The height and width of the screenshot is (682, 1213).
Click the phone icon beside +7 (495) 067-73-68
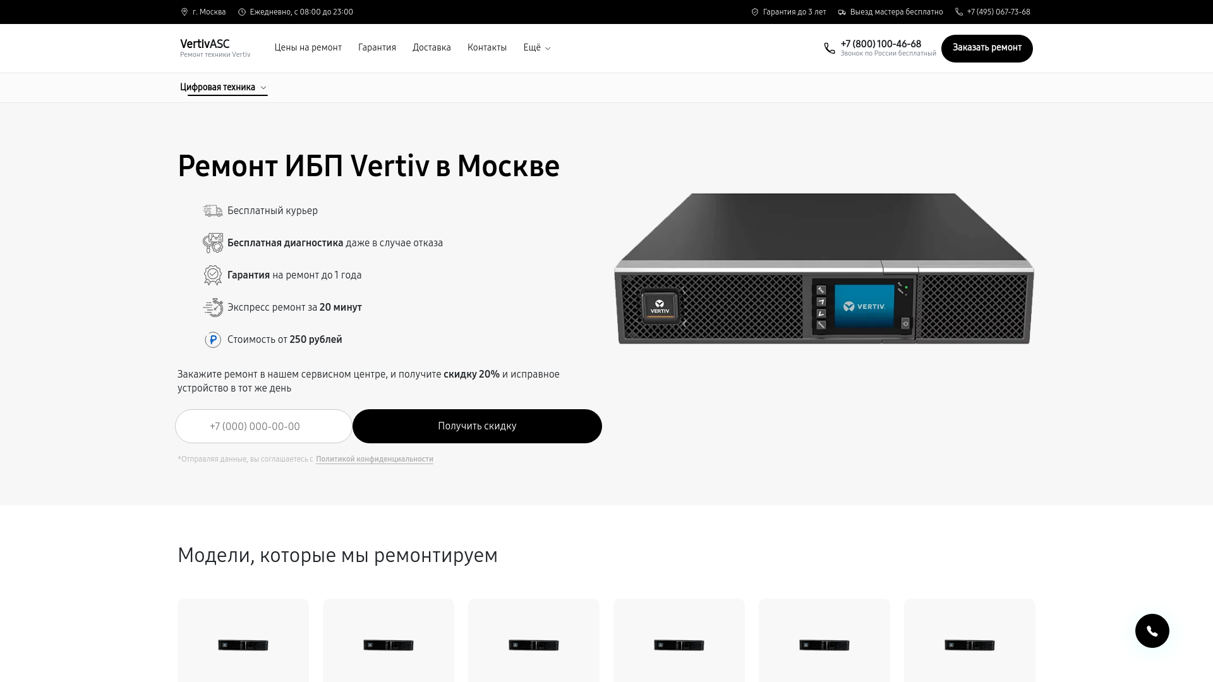coord(959,12)
